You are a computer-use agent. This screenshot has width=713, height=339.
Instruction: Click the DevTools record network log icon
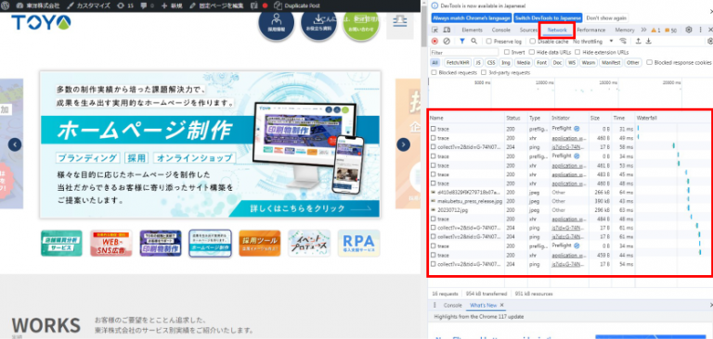tap(434, 42)
